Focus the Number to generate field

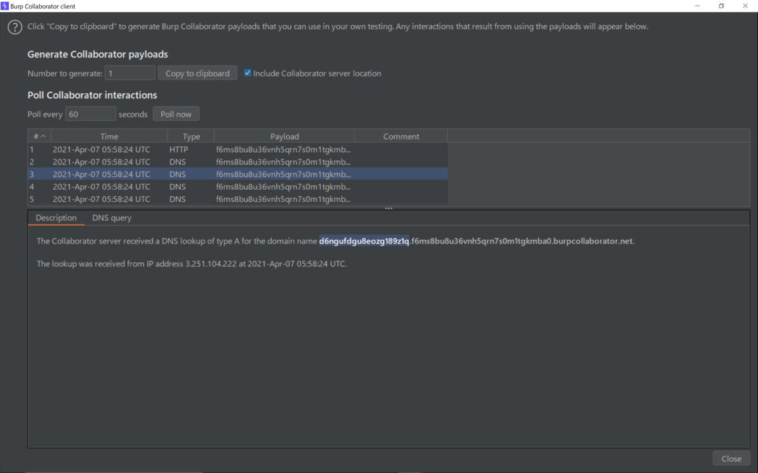click(x=130, y=73)
